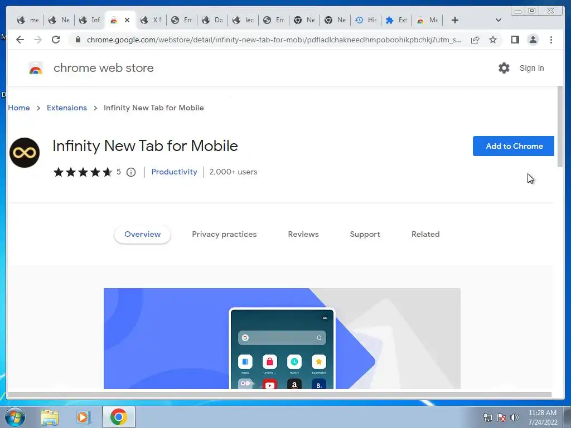Open the Productivity category link
Screen dimensions: 571x428
coord(174,172)
